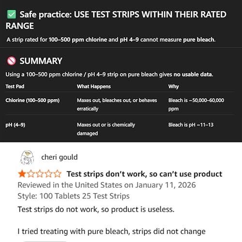The width and height of the screenshot is (242, 242).
Task: Select the fifth empty rating star
Action: [x=58, y=174]
